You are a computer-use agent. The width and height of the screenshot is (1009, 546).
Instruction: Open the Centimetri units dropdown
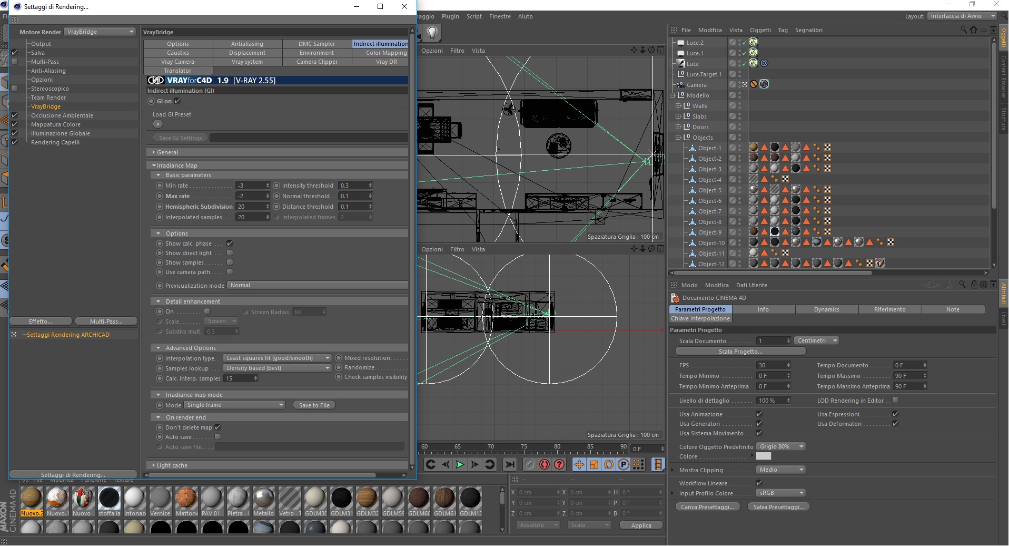click(816, 341)
